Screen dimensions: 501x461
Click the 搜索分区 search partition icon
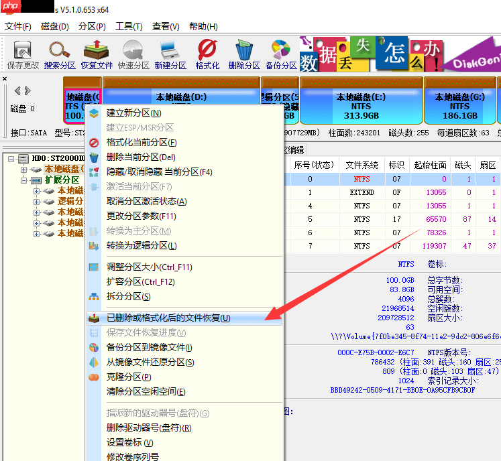click(60, 54)
